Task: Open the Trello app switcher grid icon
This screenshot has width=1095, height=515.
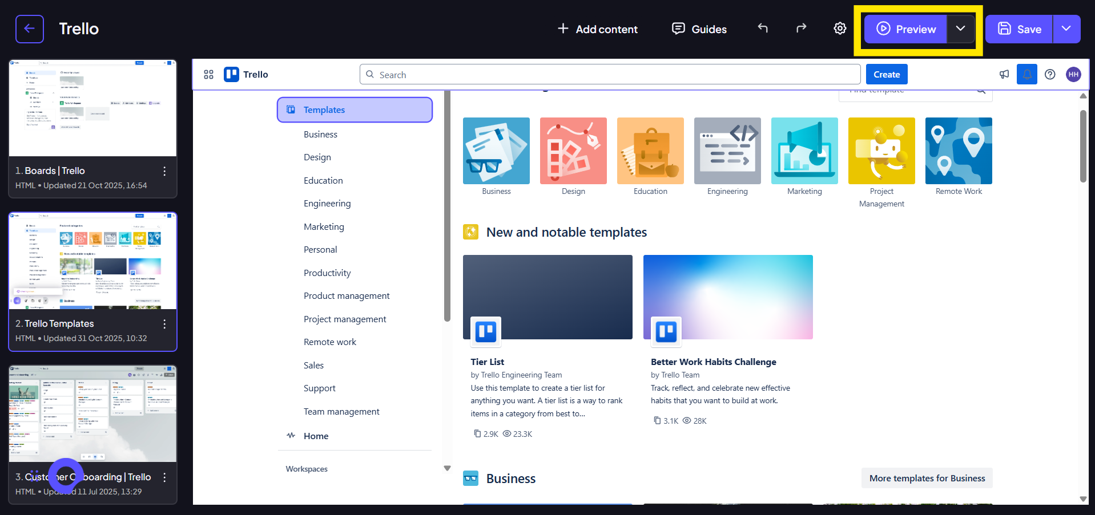Action: [x=208, y=75]
